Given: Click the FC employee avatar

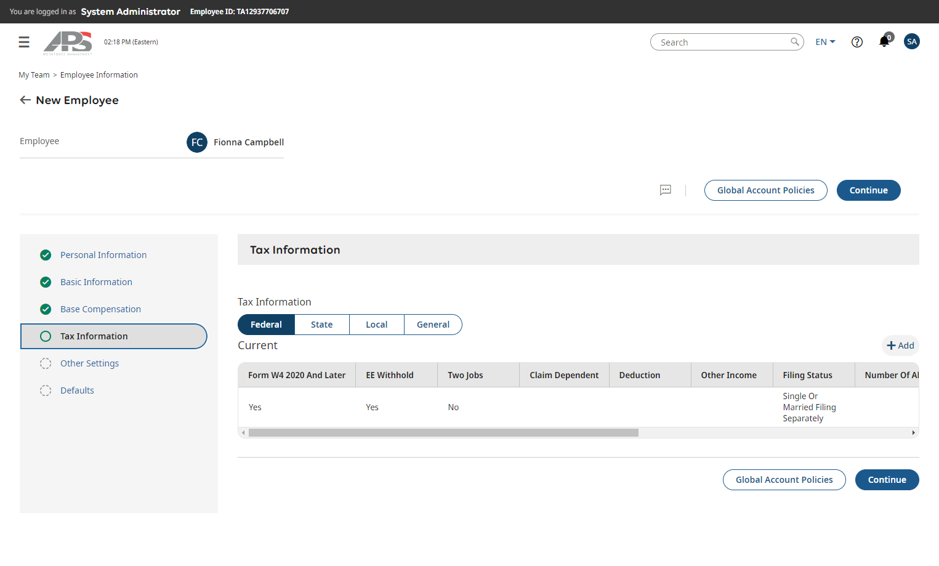Looking at the screenshot, I should [x=197, y=142].
